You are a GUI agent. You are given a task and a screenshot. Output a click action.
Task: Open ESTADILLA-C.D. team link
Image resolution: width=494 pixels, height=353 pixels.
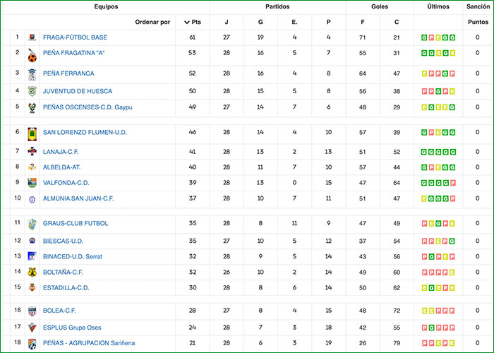point(66,287)
